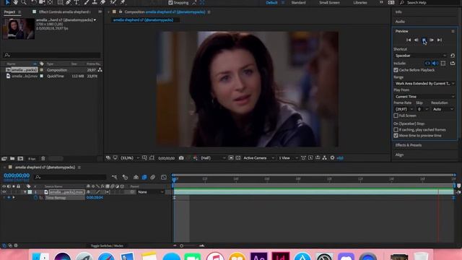Enable the Full Screen checkbox

point(396,116)
